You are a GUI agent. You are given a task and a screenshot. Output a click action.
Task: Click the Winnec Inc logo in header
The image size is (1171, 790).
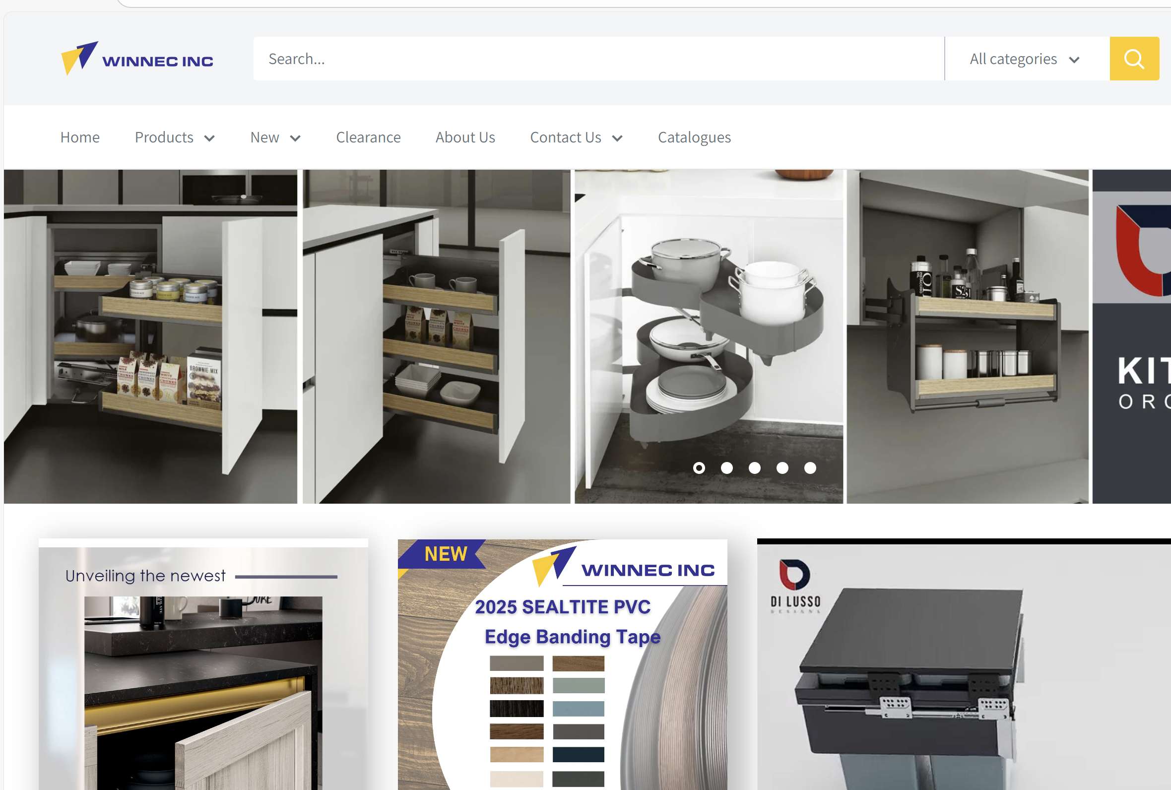pyautogui.click(x=137, y=59)
